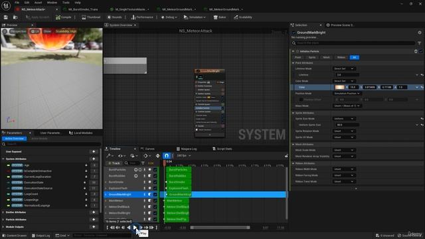
Task: Switch to the Niagara Log tab
Action: (187, 149)
